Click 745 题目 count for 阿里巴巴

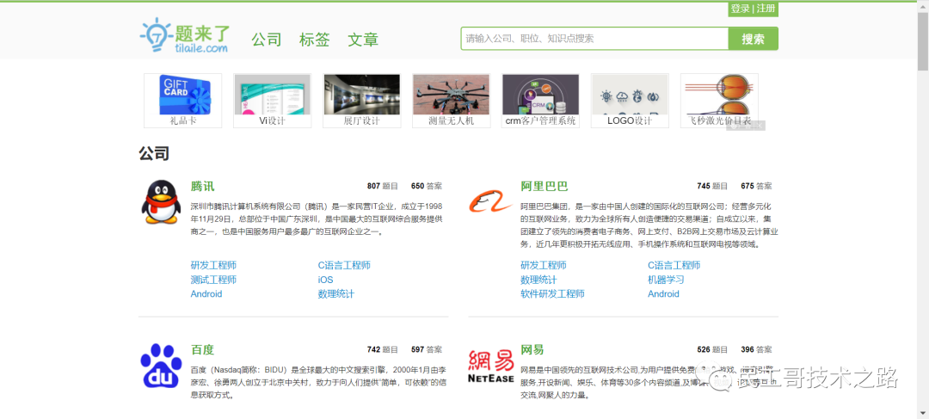(x=712, y=186)
